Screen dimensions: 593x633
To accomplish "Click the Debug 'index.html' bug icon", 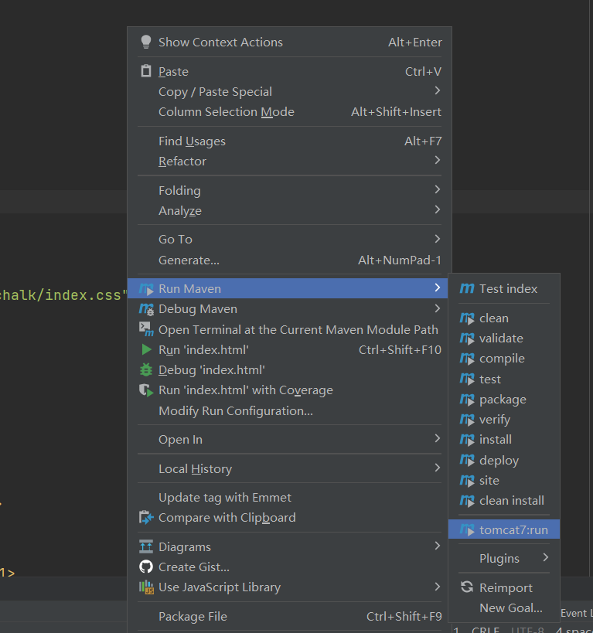I will (146, 370).
